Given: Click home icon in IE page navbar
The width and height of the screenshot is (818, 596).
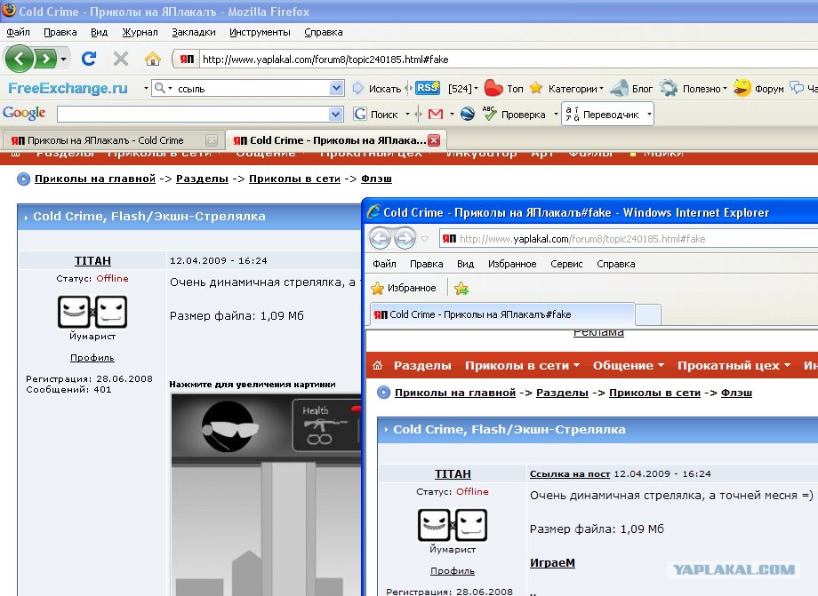Looking at the screenshot, I should [x=377, y=365].
